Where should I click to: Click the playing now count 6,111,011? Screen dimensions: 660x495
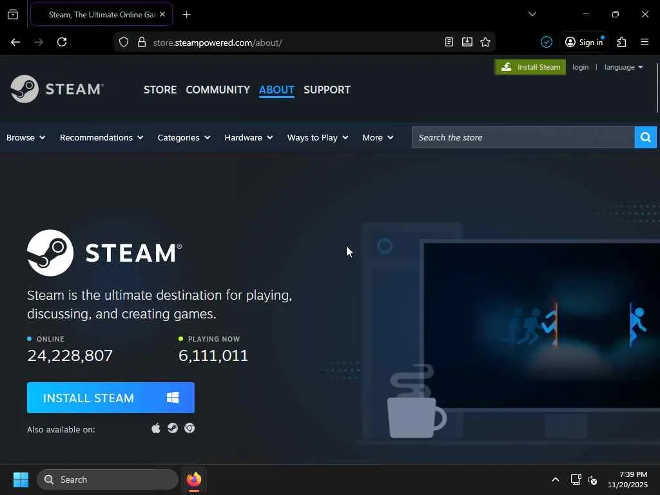point(213,356)
